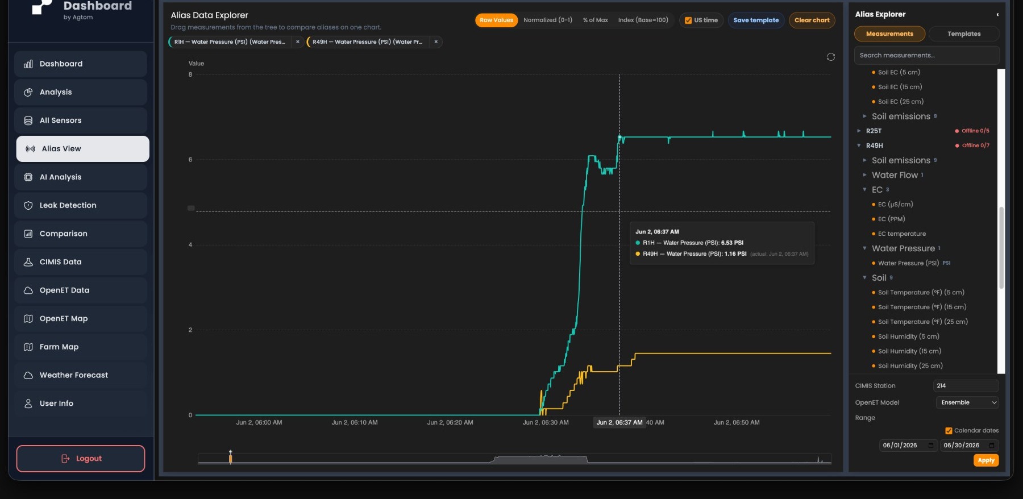Switch to the Measurements tab

coord(889,34)
